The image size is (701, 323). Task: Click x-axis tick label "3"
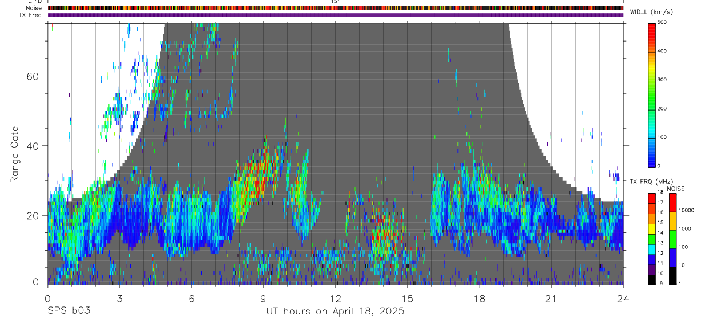[119, 298]
